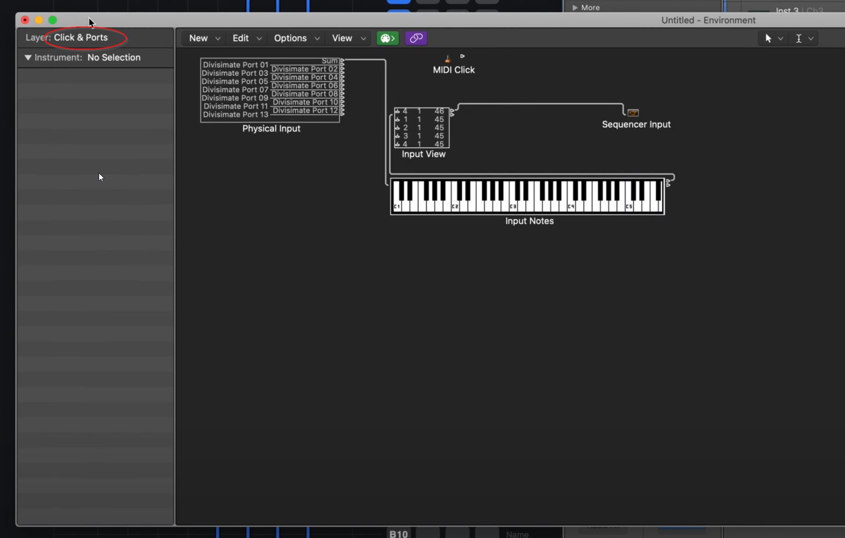Click the Input View row showing 46
This screenshot has height=538, width=845.
coord(421,111)
